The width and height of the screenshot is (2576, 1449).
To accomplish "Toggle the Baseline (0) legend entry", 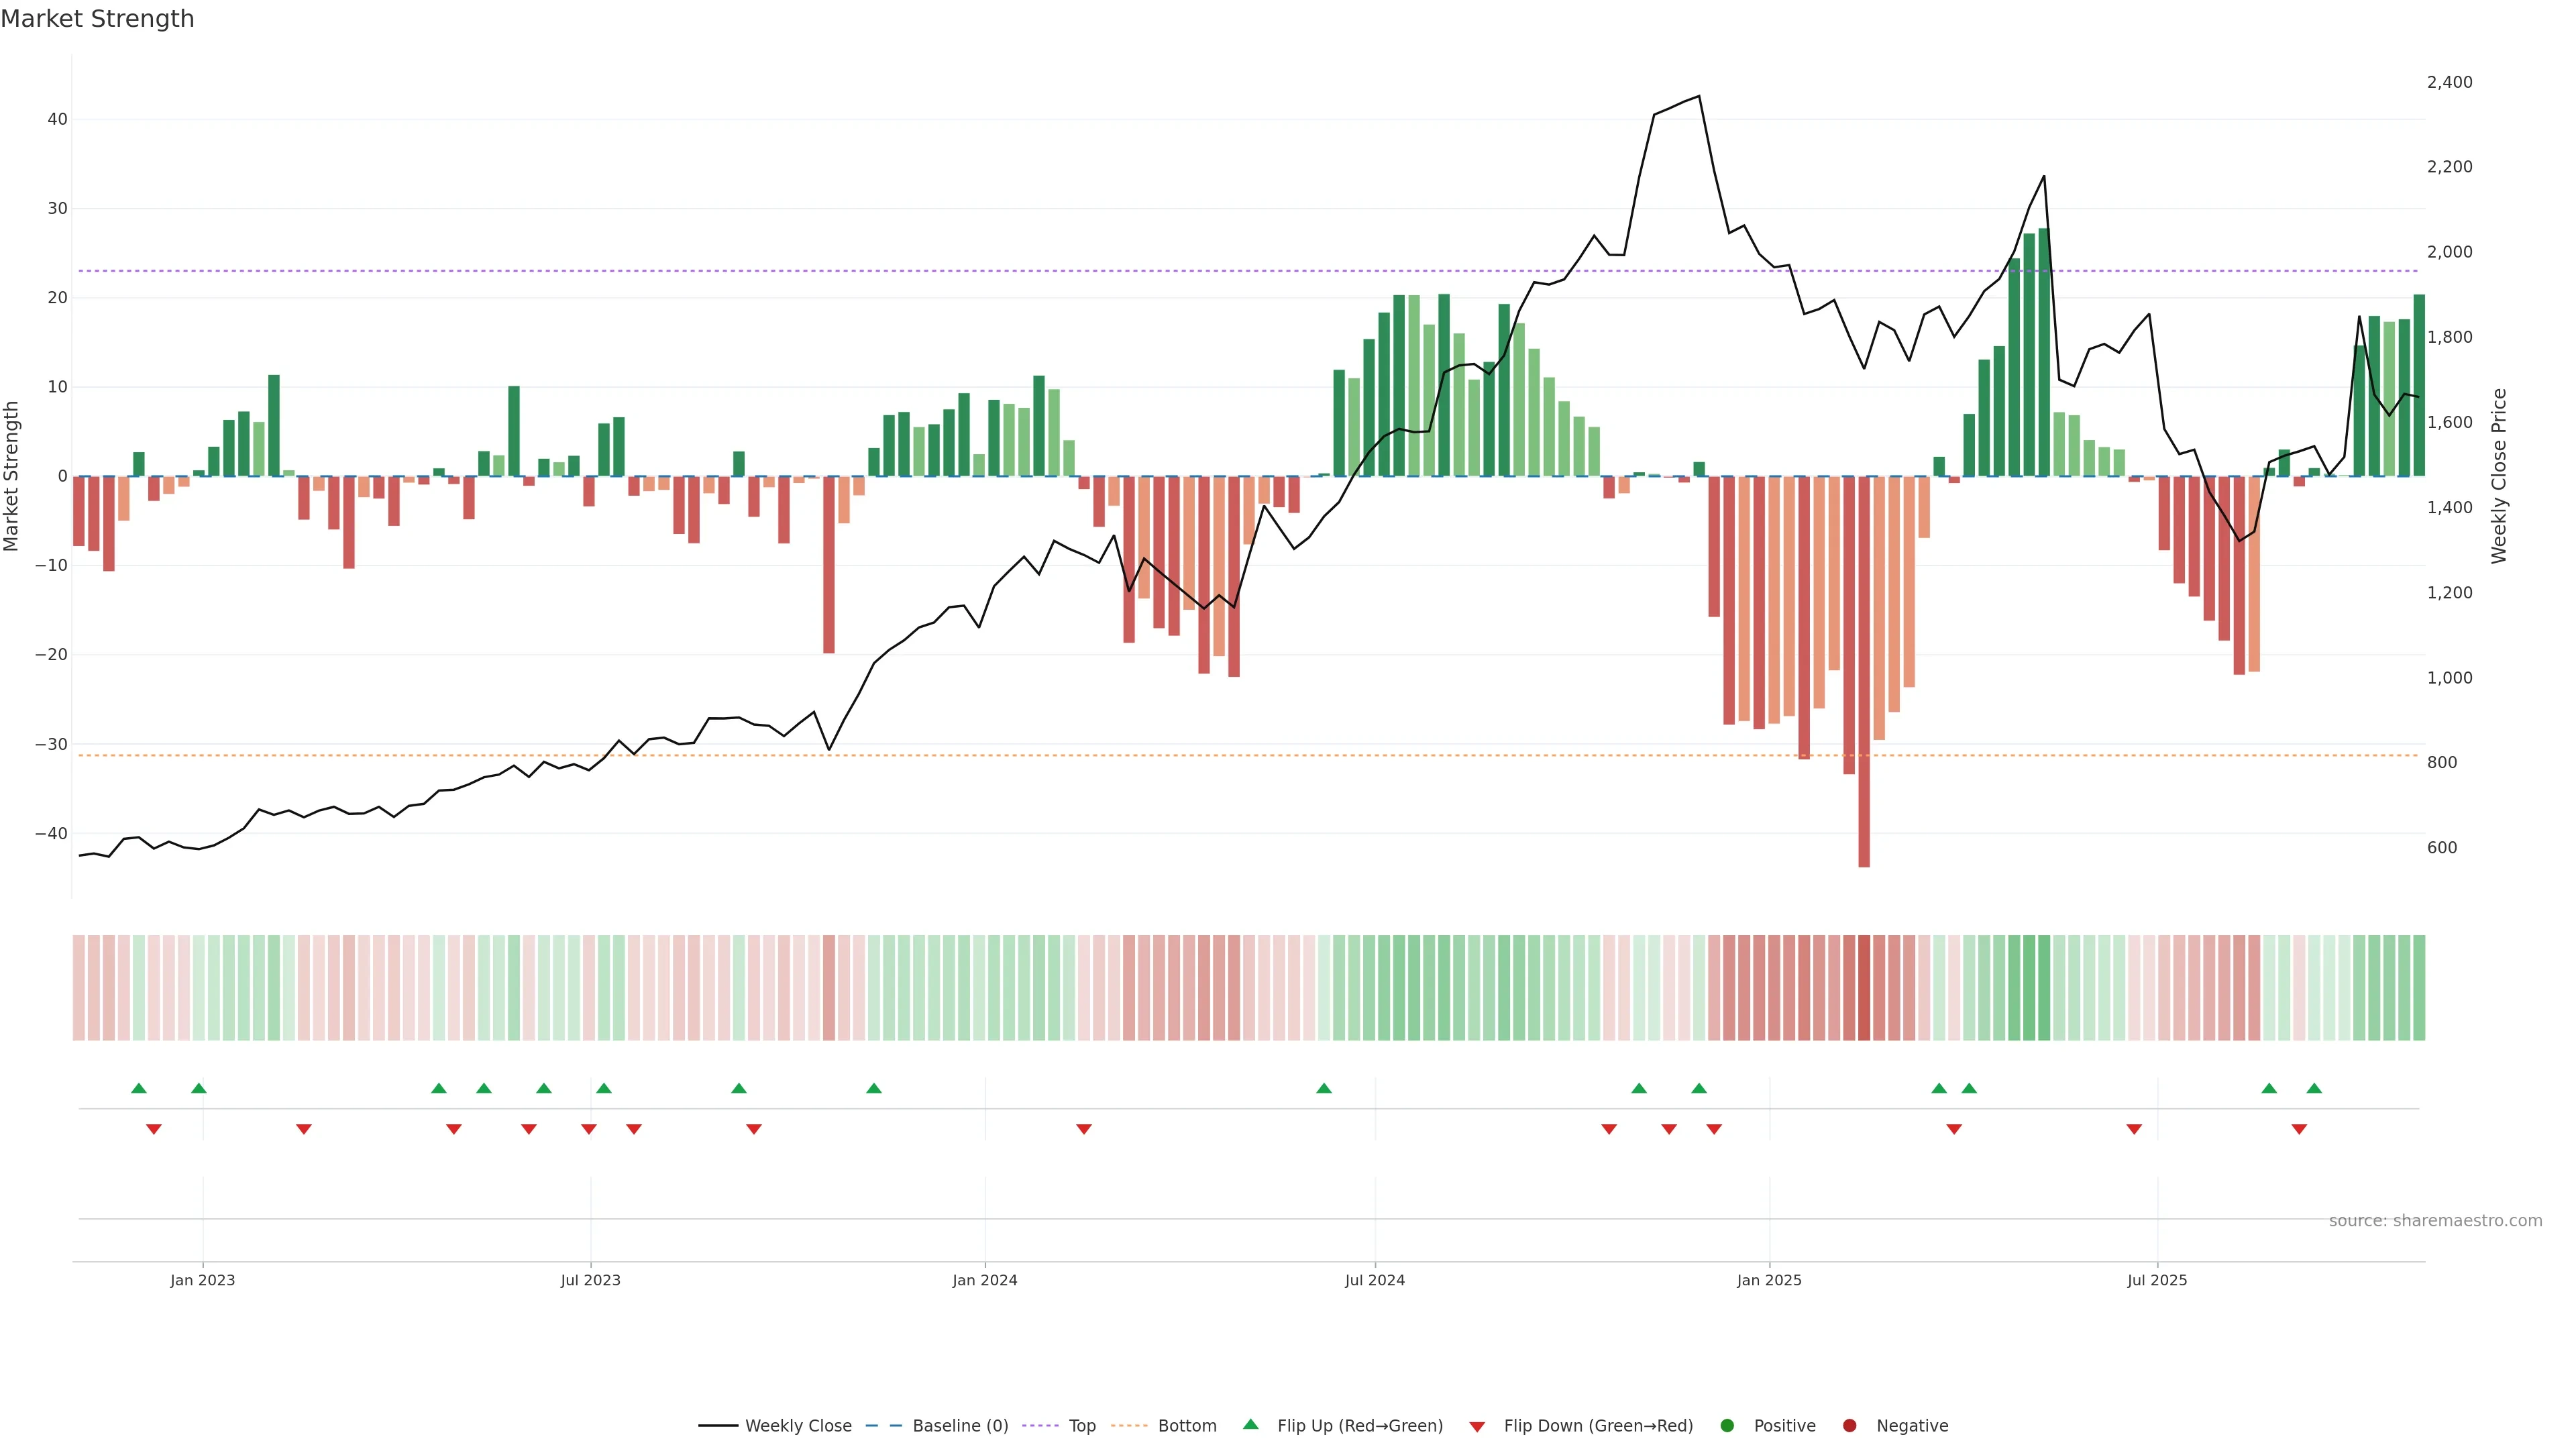I will (959, 1426).
